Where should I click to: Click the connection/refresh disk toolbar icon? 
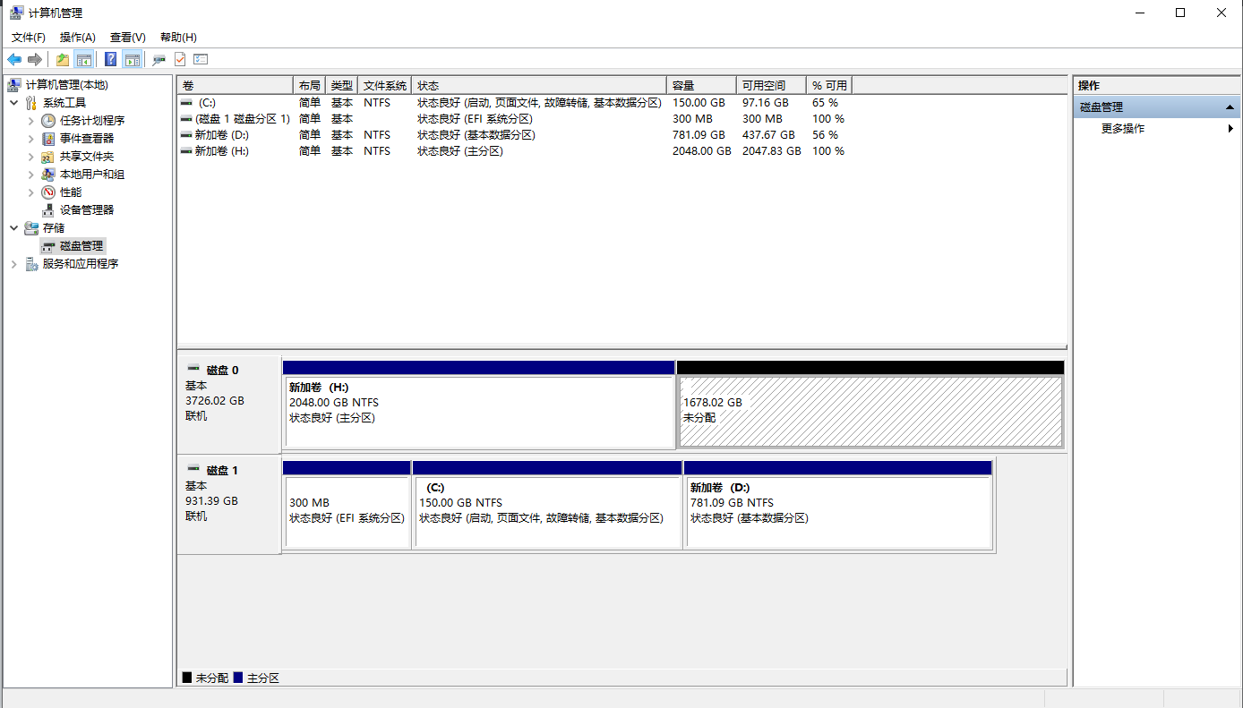(159, 59)
